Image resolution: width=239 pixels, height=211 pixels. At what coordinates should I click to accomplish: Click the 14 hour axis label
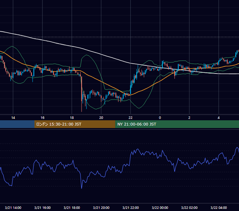[13, 118]
